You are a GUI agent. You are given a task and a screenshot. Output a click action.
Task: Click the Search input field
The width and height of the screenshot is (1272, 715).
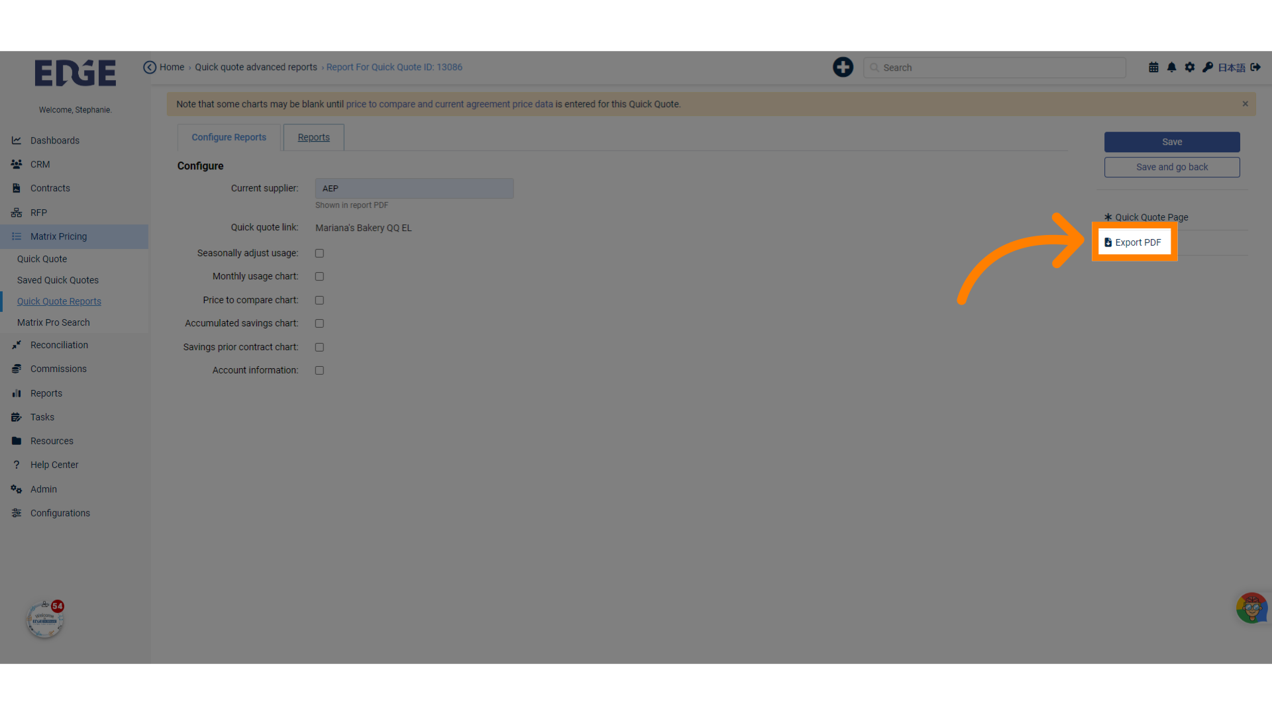[994, 68]
